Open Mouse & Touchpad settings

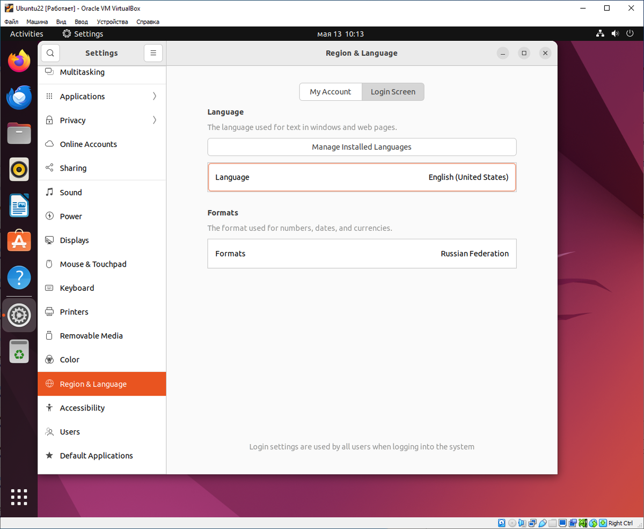pos(102,264)
